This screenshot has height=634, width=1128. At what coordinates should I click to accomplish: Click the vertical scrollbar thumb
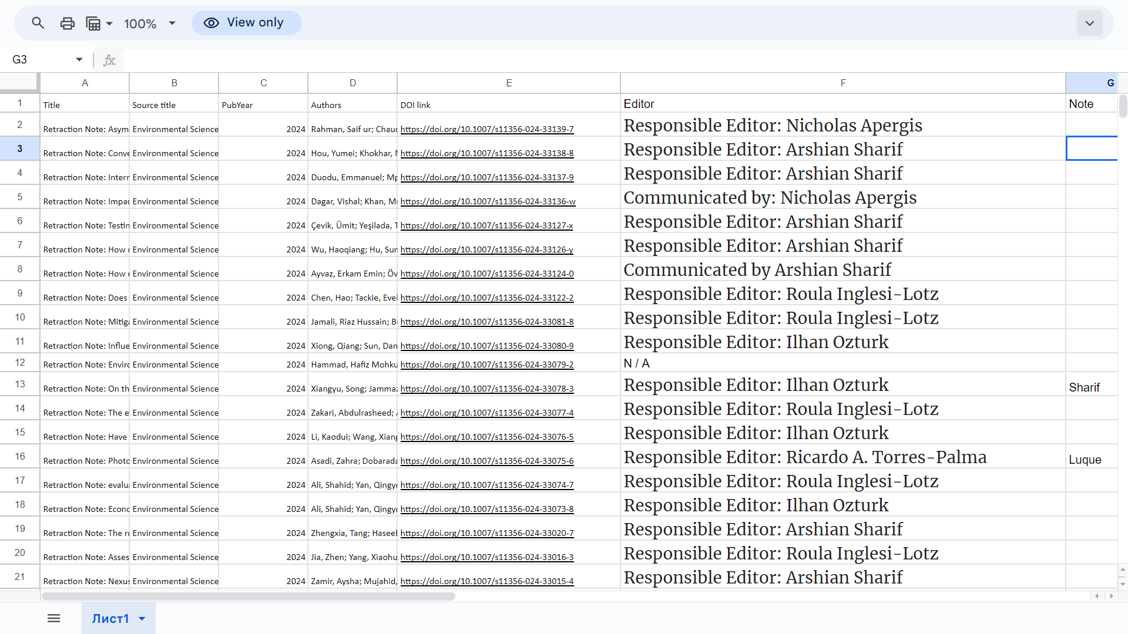pyautogui.click(x=1123, y=106)
